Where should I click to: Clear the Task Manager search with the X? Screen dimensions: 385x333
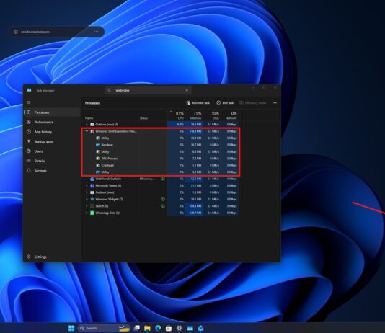pyautogui.click(x=187, y=90)
